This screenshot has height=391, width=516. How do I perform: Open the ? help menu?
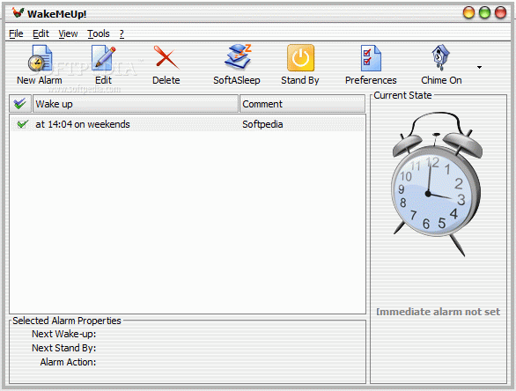pos(122,33)
